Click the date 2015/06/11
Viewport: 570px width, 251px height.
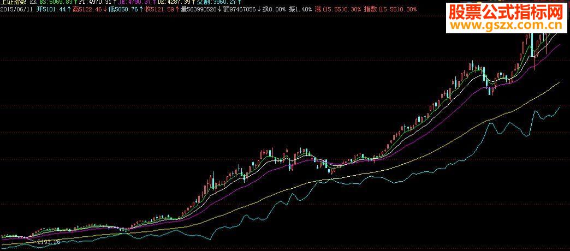pyautogui.click(x=16, y=9)
